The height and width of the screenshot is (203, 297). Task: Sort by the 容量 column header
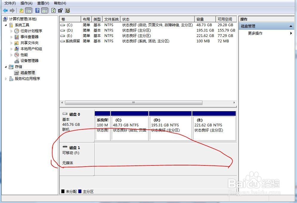205,19
